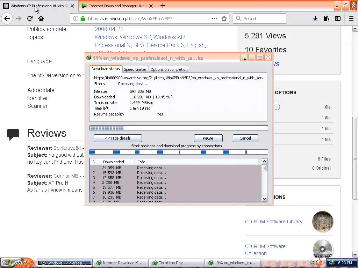Click the green arrow button in IDM title bar
Screen dimensions: 358x268
244,58
